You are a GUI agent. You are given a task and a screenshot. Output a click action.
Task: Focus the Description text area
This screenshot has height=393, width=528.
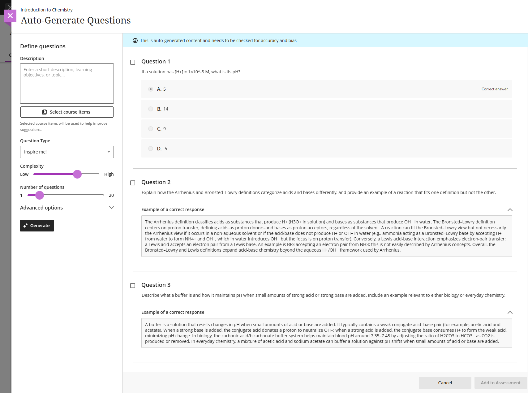click(67, 84)
